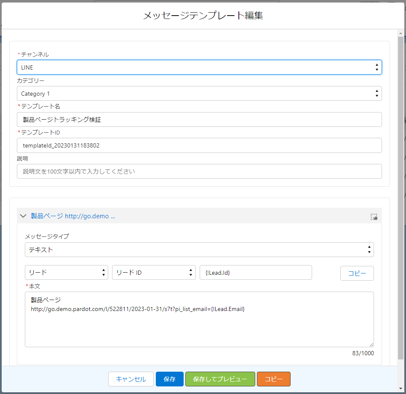Click the blue-outlined コピー button beside merge field
The height and width of the screenshot is (394, 406).
pyautogui.click(x=357, y=273)
